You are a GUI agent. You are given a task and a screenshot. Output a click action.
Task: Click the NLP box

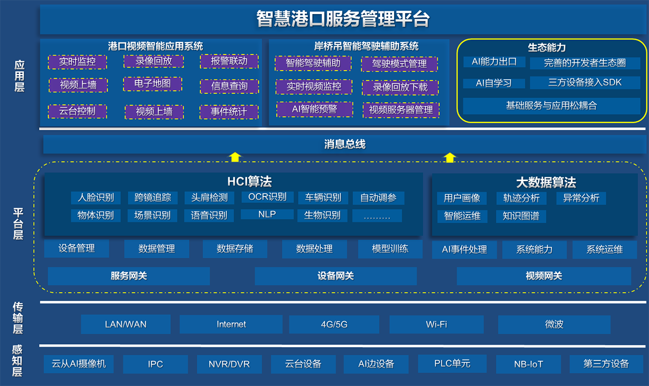pyautogui.click(x=267, y=214)
